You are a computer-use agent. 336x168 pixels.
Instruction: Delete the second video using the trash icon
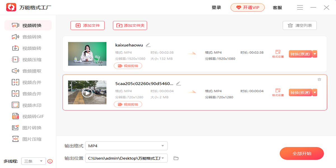[x=319, y=80]
